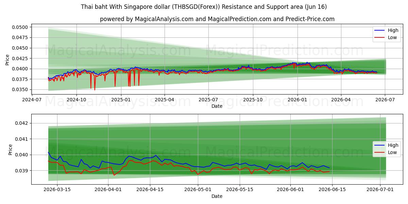
Task: Click the 2026-06-01 date tick on the bottom chart
Action: click(x=291, y=190)
